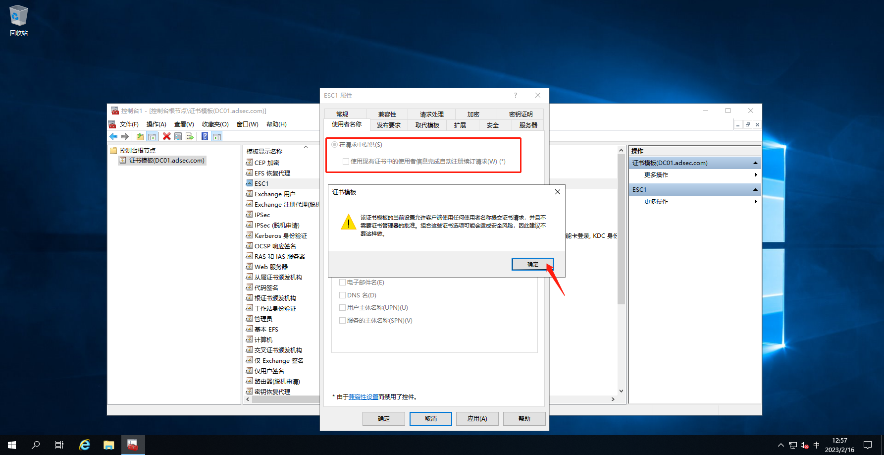This screenshot has height=455, width=884.
Task: Toggle the 电子邮件名(E) checkbox
Action: [x=342, y=282]
